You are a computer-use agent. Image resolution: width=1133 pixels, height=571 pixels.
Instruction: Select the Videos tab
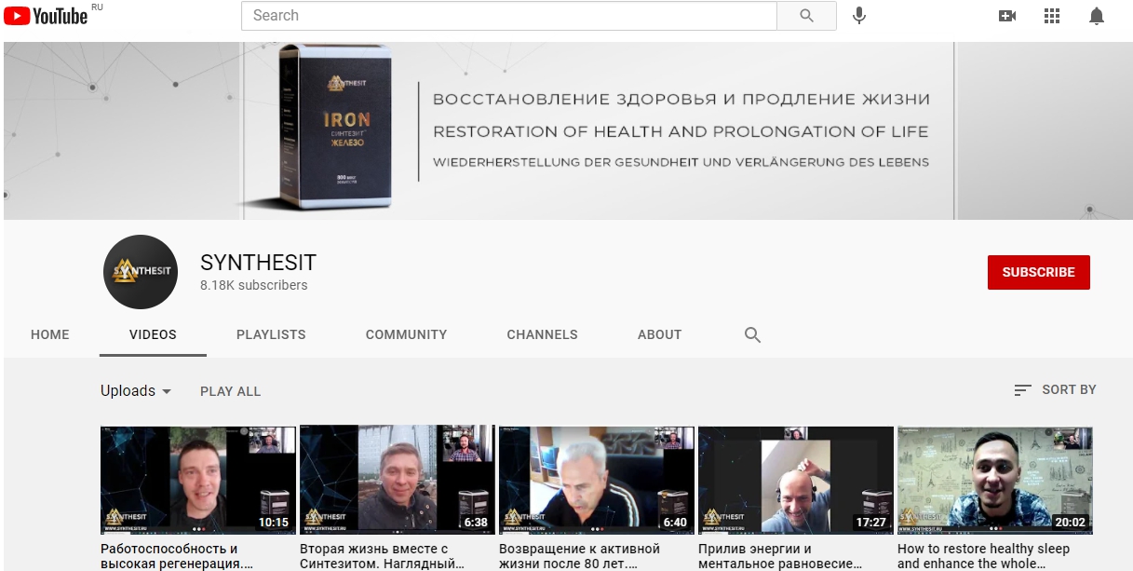coord(153,334)
